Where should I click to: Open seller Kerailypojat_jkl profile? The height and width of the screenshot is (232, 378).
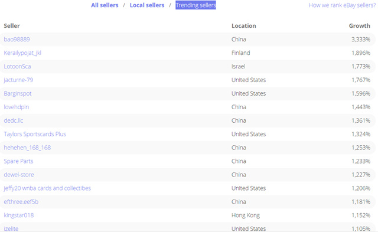click(22, 53)
